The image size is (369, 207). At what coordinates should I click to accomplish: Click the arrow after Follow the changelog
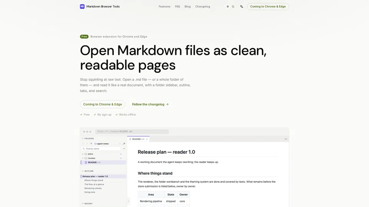167,104
